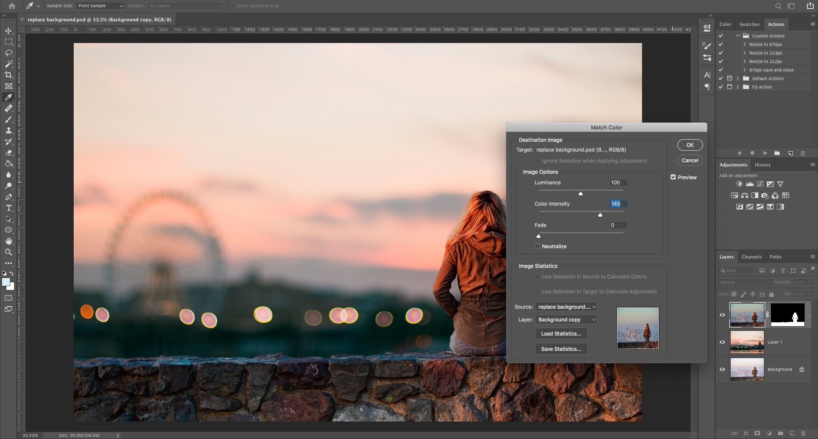Screen dimensions: 818x439
Task: Click the OK button in Match Color
Action: point(690,145)
